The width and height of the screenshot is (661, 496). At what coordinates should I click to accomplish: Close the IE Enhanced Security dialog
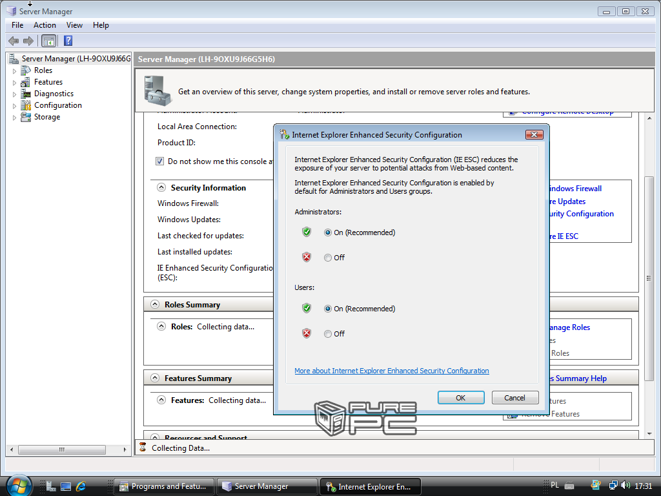[x=534, y=134]
